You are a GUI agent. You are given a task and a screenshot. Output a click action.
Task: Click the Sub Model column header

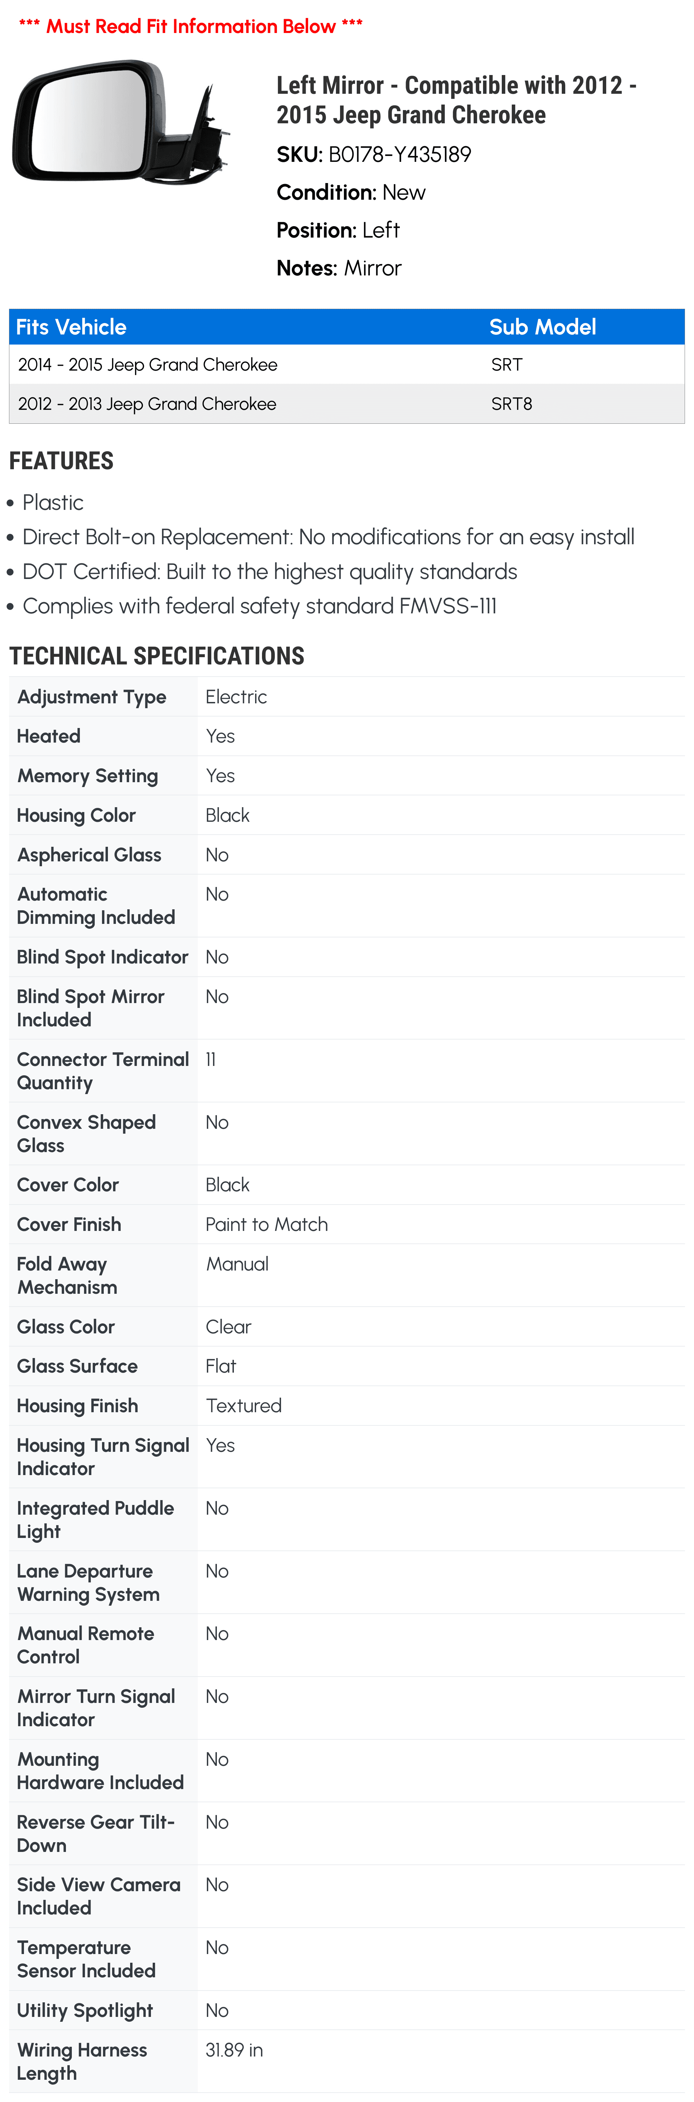(542, 327)
